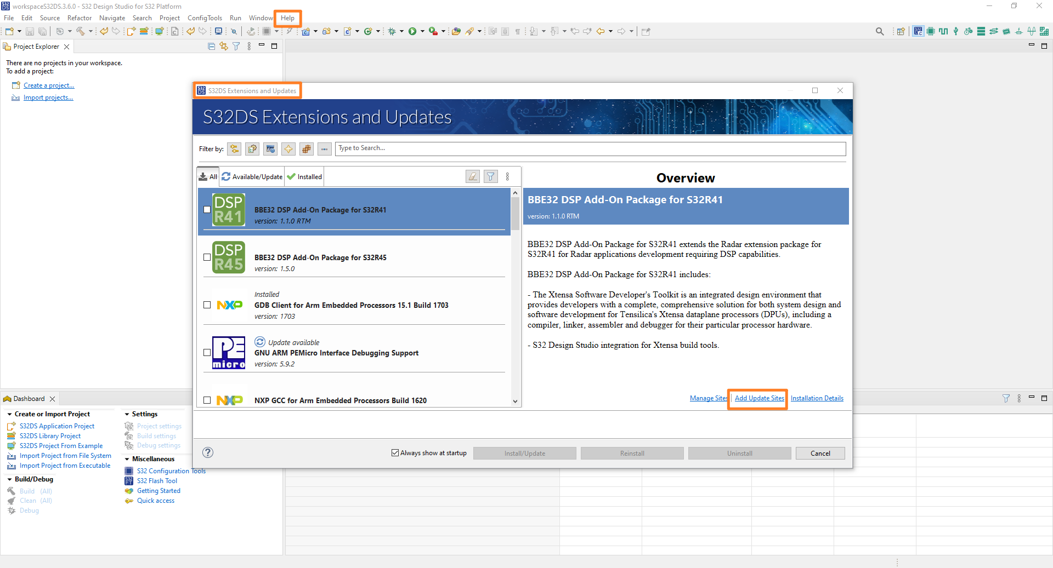Uncheck Always show at startup
Image resolution: width=1053 pixels, height=568 pixels.
[x=395, y=453]
